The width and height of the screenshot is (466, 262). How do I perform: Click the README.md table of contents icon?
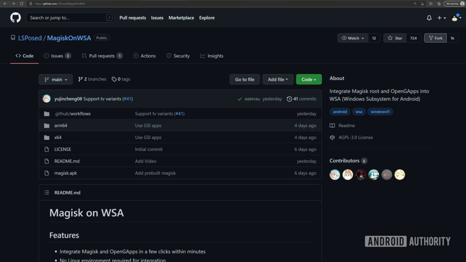(x=47, y=192)
